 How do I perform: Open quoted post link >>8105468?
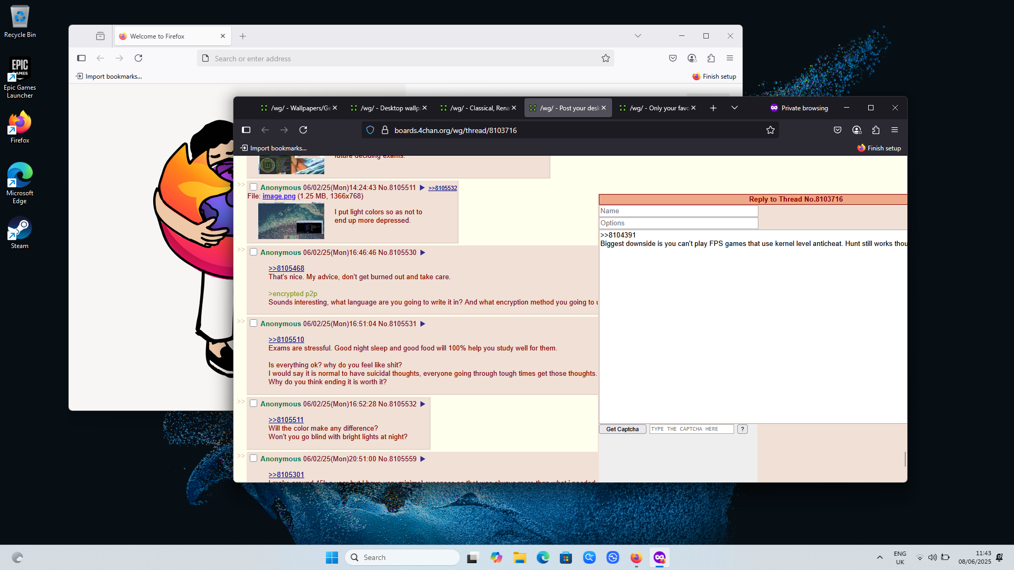[286, 268]
